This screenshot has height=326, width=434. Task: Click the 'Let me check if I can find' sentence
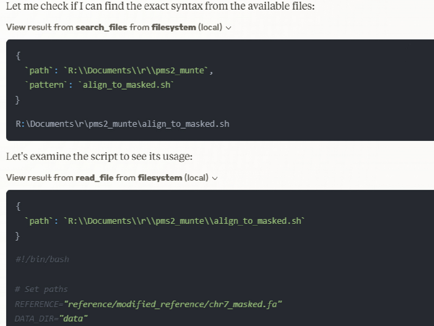[160, 6]
